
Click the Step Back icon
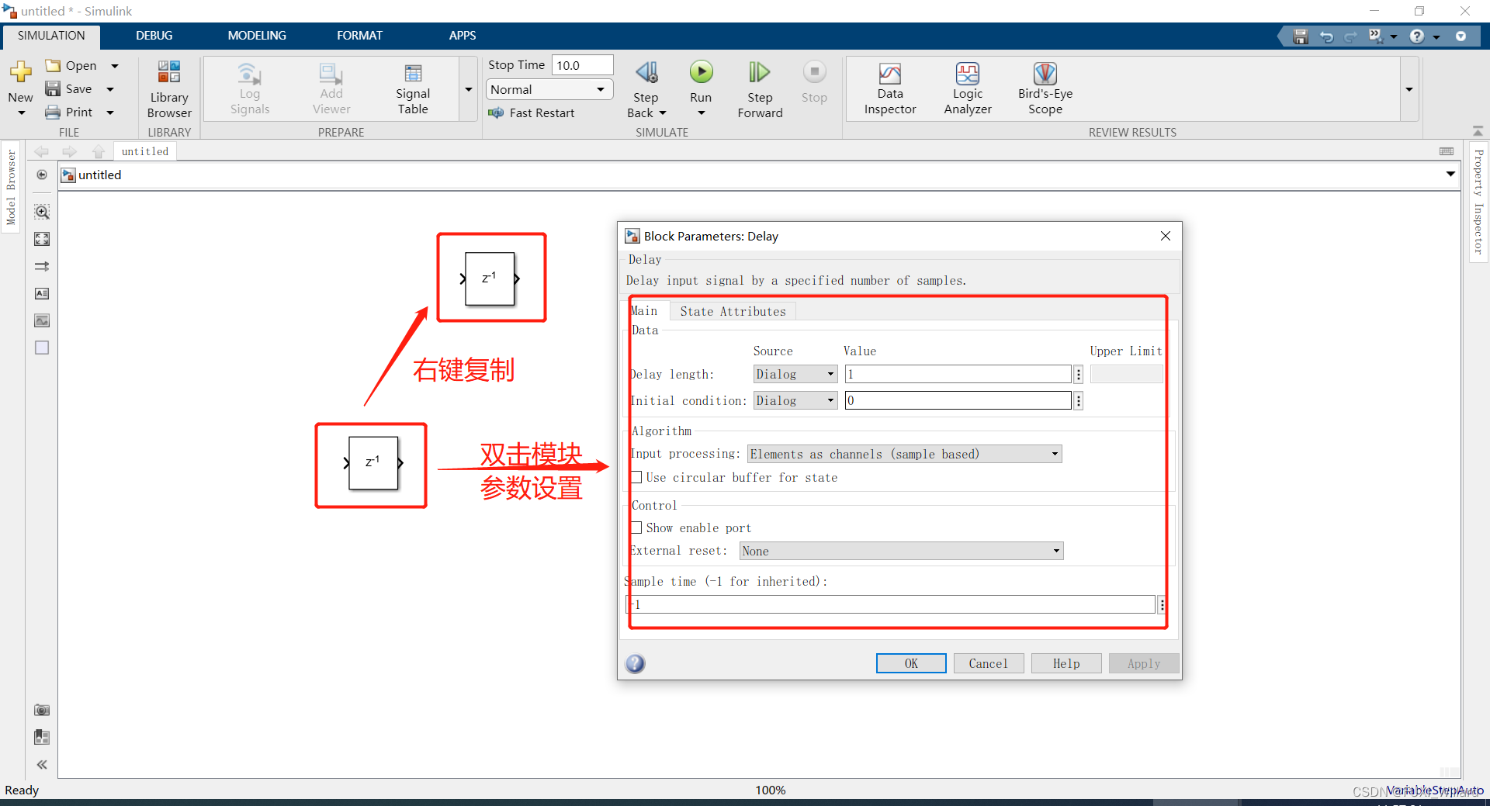[646, 72]
